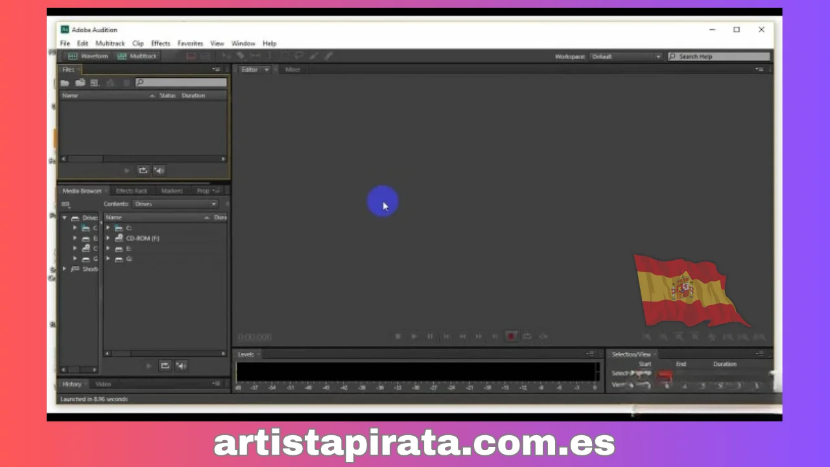Viewport: 830px width, 467px height.
Task: Select the Editor tab
Action: point(250,69)
